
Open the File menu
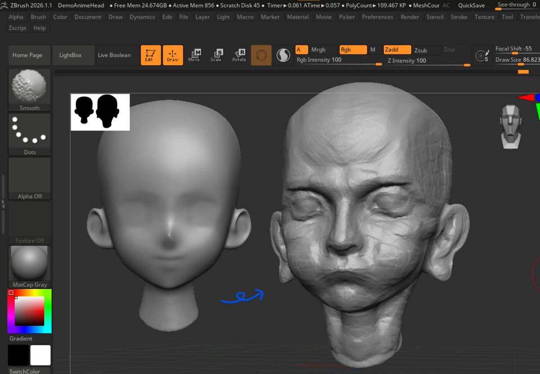184,17
